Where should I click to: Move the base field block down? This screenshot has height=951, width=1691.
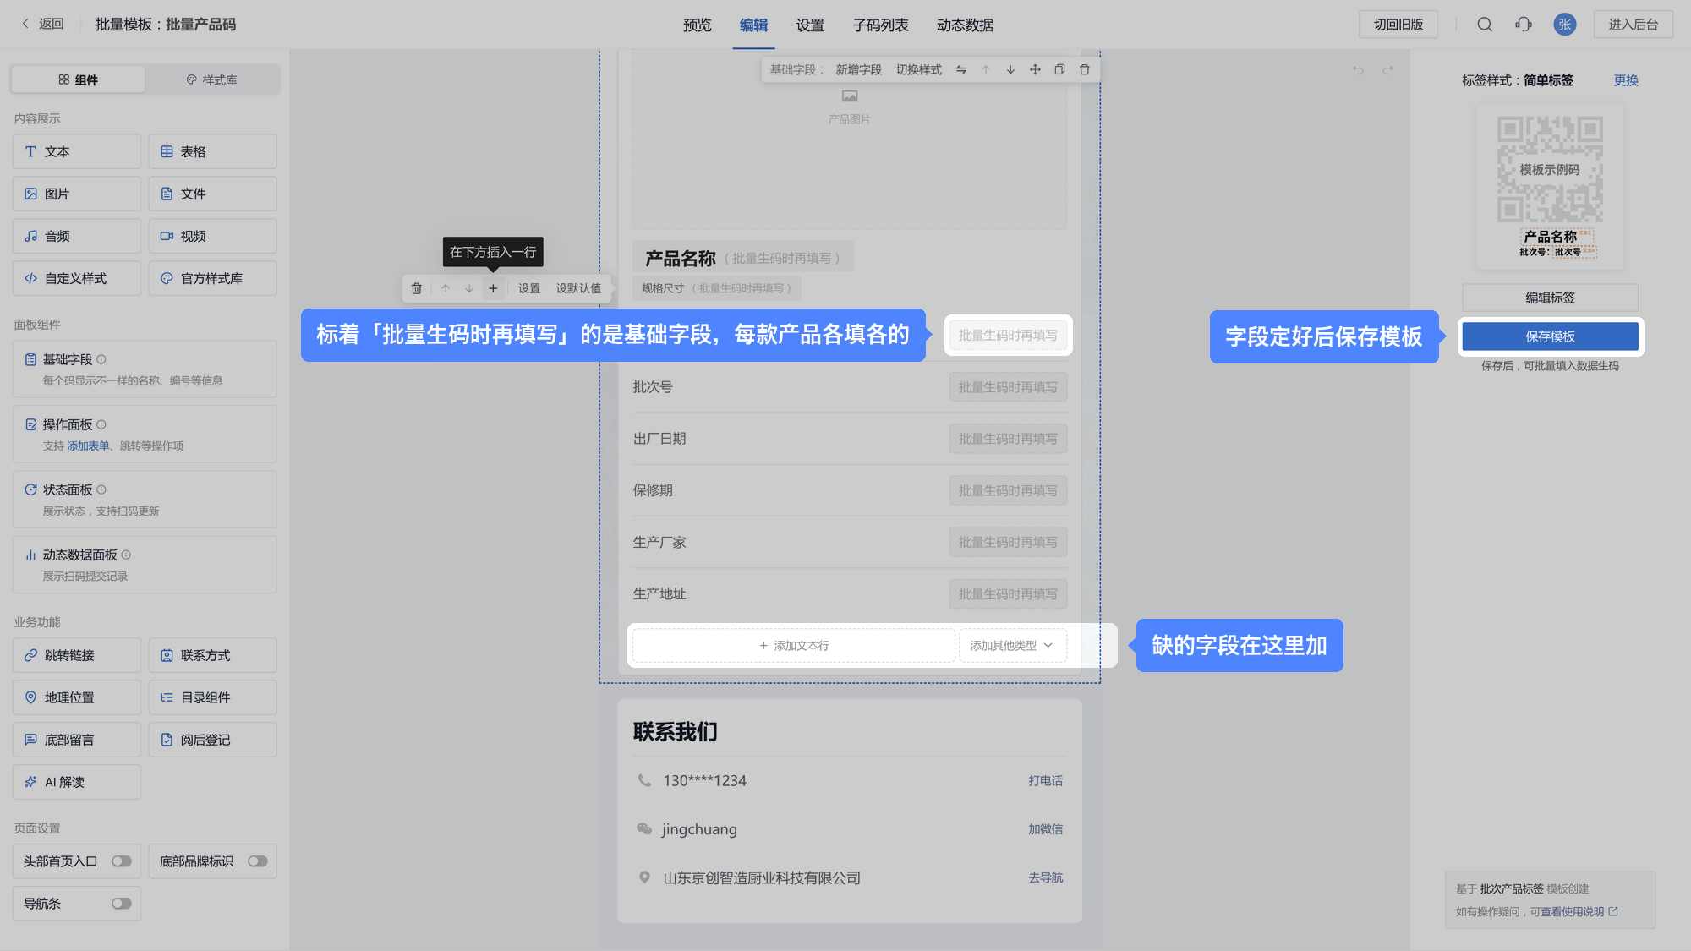(1010, 70)
